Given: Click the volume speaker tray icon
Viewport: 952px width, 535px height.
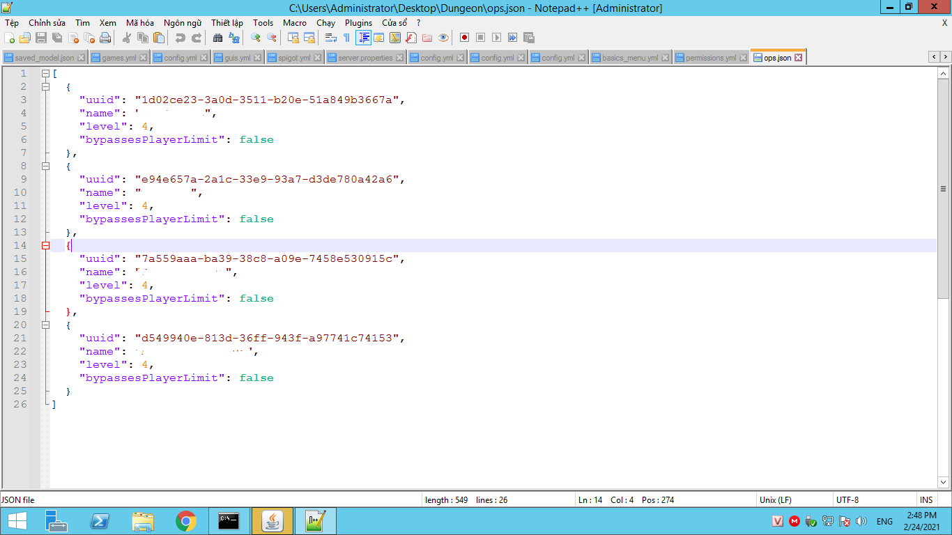Looking at the screenshot, I should coord(861,521).
